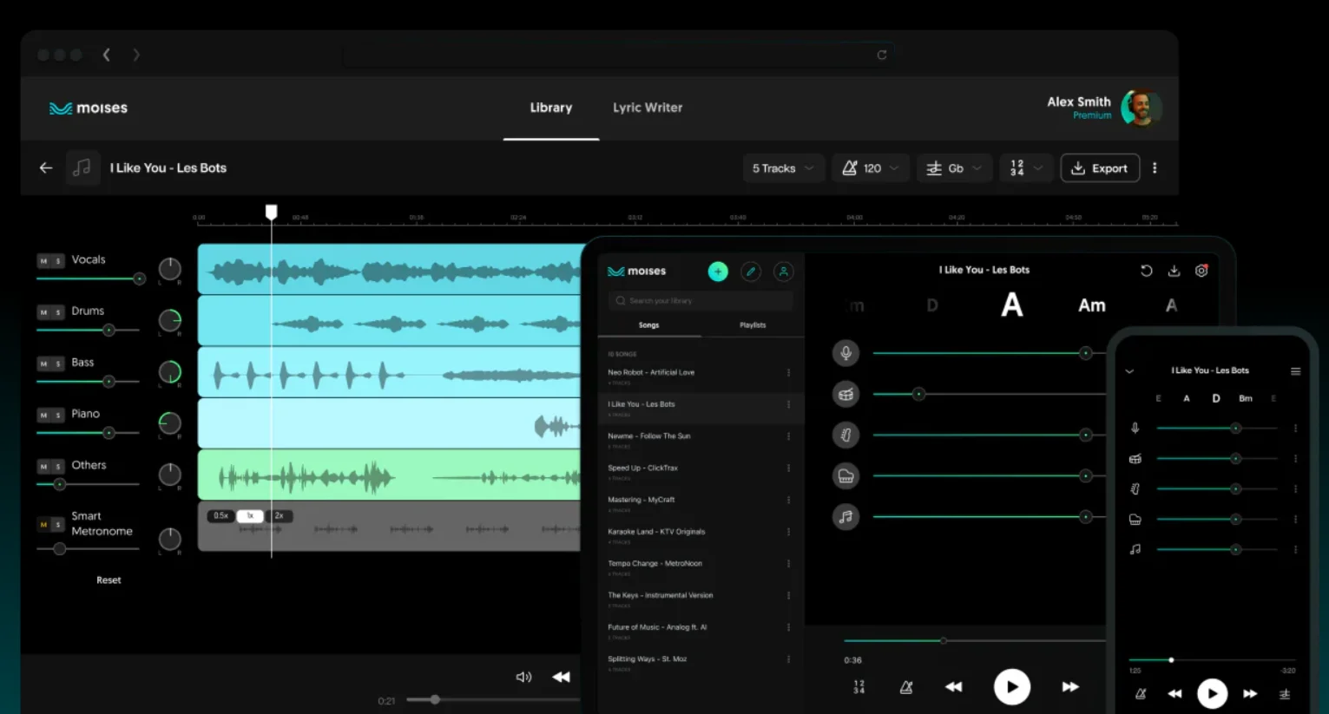The height and width of the screenshot is (714, 1329).
Task: Click fast-forward in the tablet player
Action: (x=1070, y=687)
